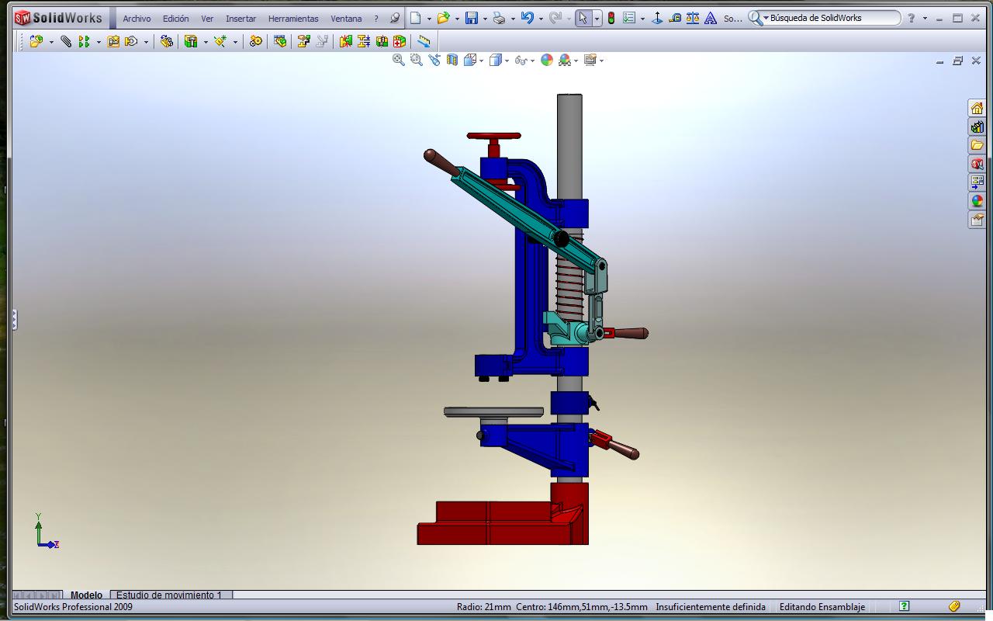Open the SolidWorks Resources home icon in task pane
Image resolution: width=993 pixels, height=621 pixels.
click(x=977, y=108)
